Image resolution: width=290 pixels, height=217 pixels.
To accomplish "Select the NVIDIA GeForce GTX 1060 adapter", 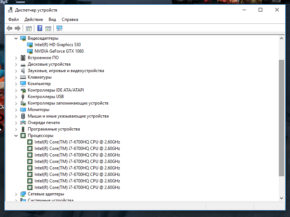I will click(59, 51).
